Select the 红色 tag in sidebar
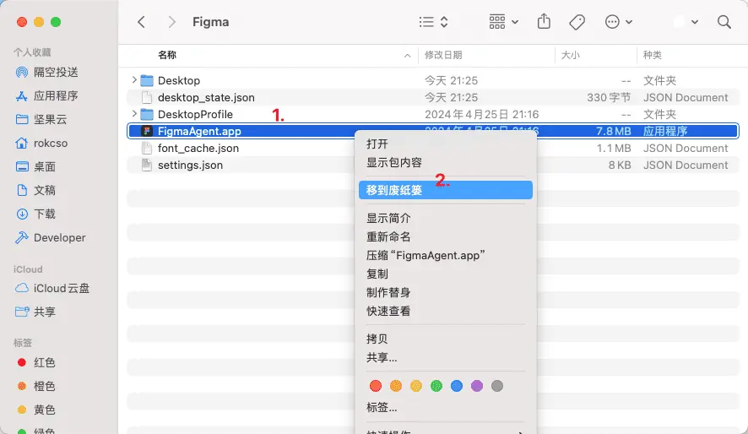The image size is (748, 434). coord(35,362)
